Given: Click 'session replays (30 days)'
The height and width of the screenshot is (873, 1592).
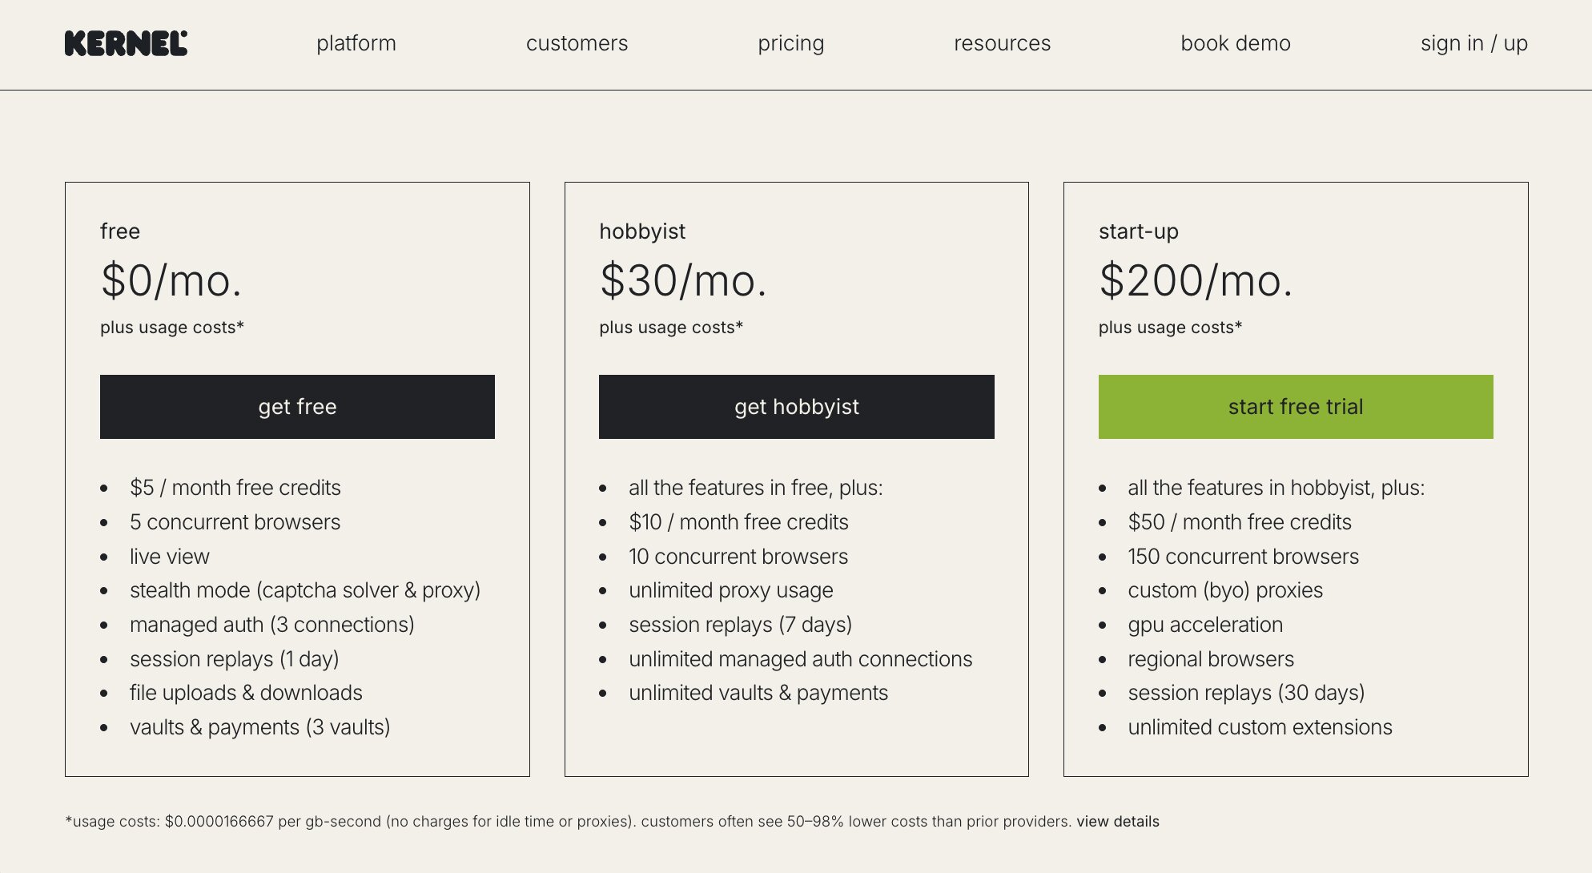Looking at the screenshot, I should click(x=1246, y=693).
